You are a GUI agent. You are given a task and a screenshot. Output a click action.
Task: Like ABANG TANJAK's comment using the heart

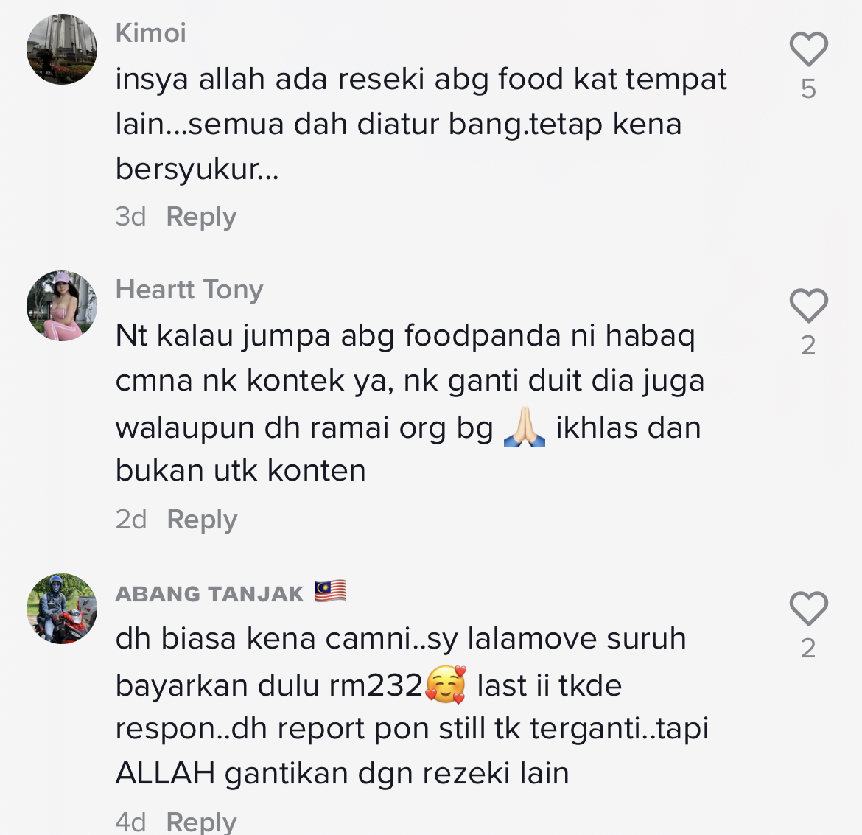point(809,608)
